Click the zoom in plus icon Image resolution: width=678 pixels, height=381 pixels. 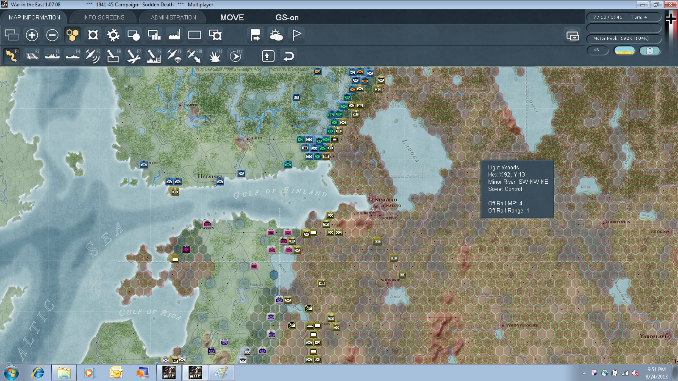[32, 35]
